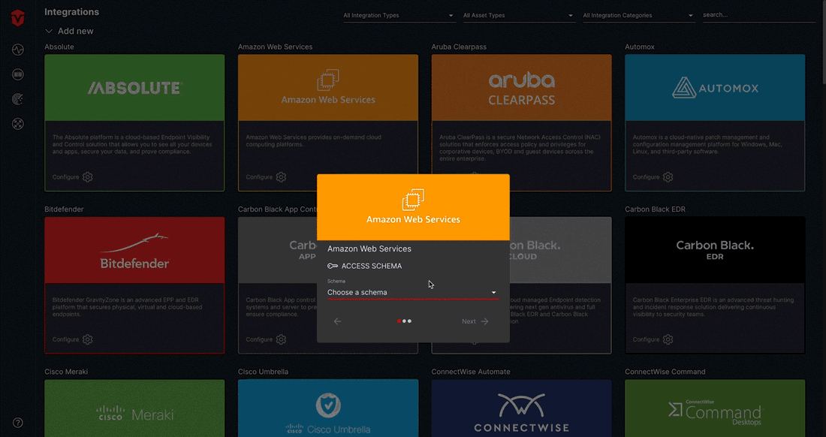826x437 pixels.
Task: Click the Configure link under Bitdefender
Action: [66, 339]
